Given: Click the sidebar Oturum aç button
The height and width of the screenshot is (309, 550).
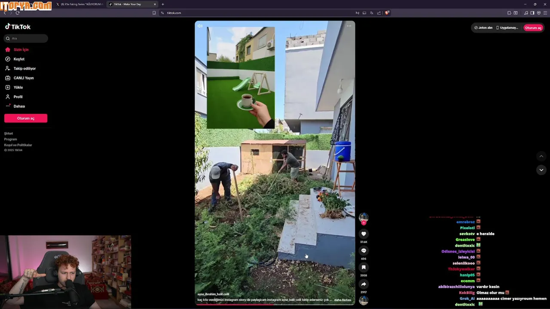Looking at the screenshot, I should pyautogui.click(x=26, y=118).
